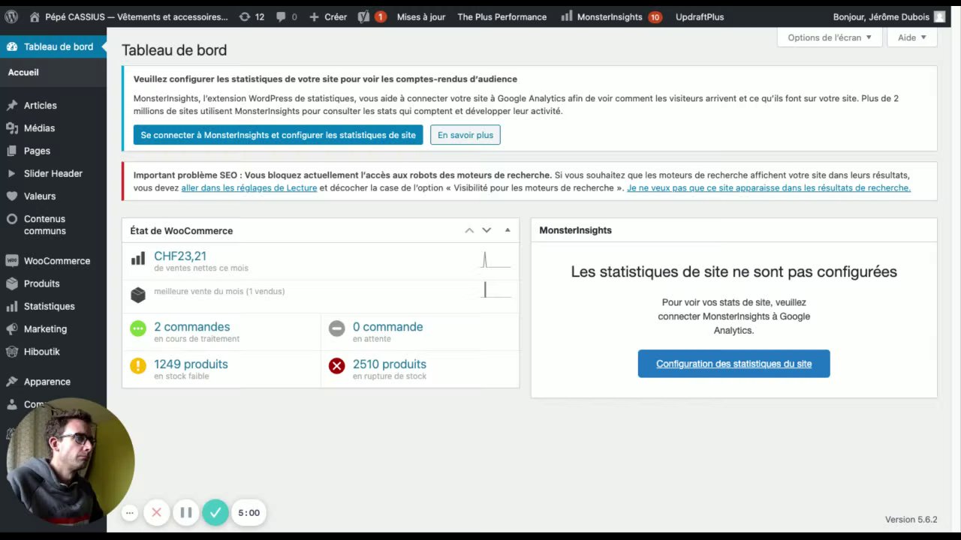Pause the screen recording
Viewport: 961px width, 540px height.
point(185,513)
